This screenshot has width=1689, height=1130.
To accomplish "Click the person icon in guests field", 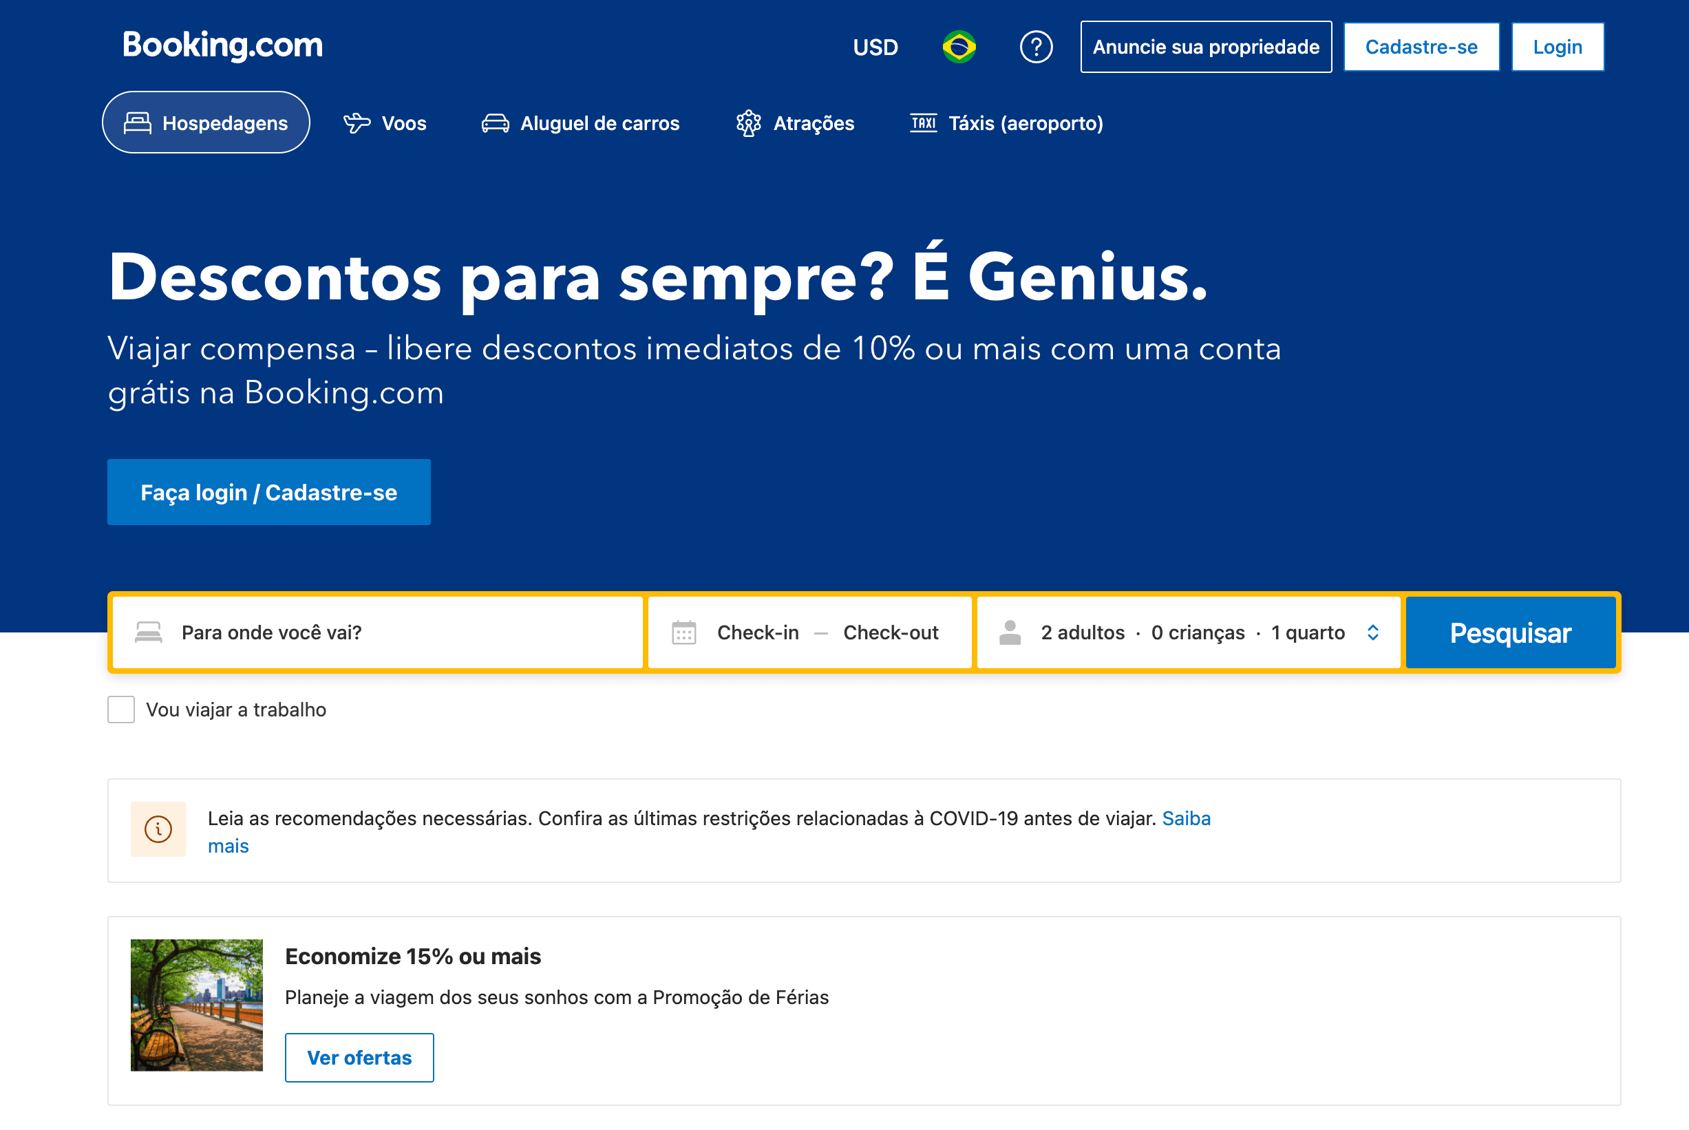I will pyautogui.click(x=1010, y=632).
